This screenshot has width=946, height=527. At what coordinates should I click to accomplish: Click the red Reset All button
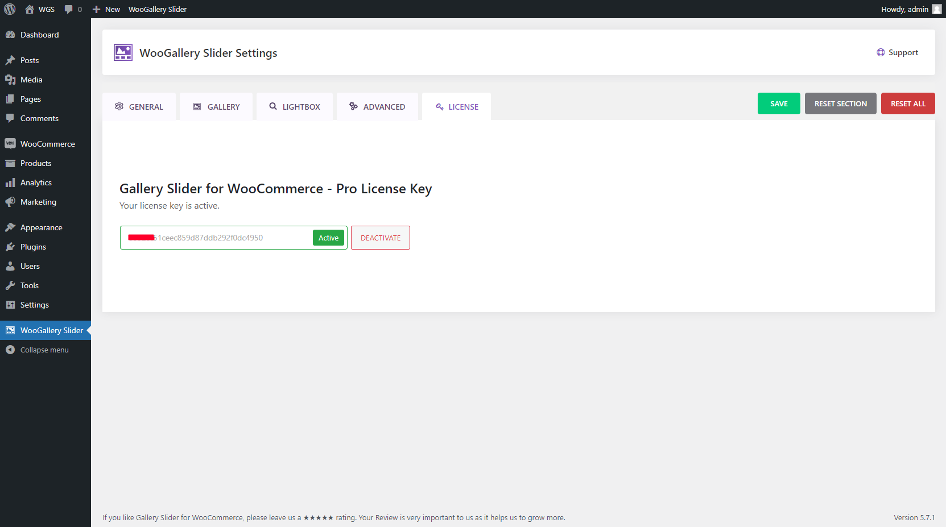point(908,103)
